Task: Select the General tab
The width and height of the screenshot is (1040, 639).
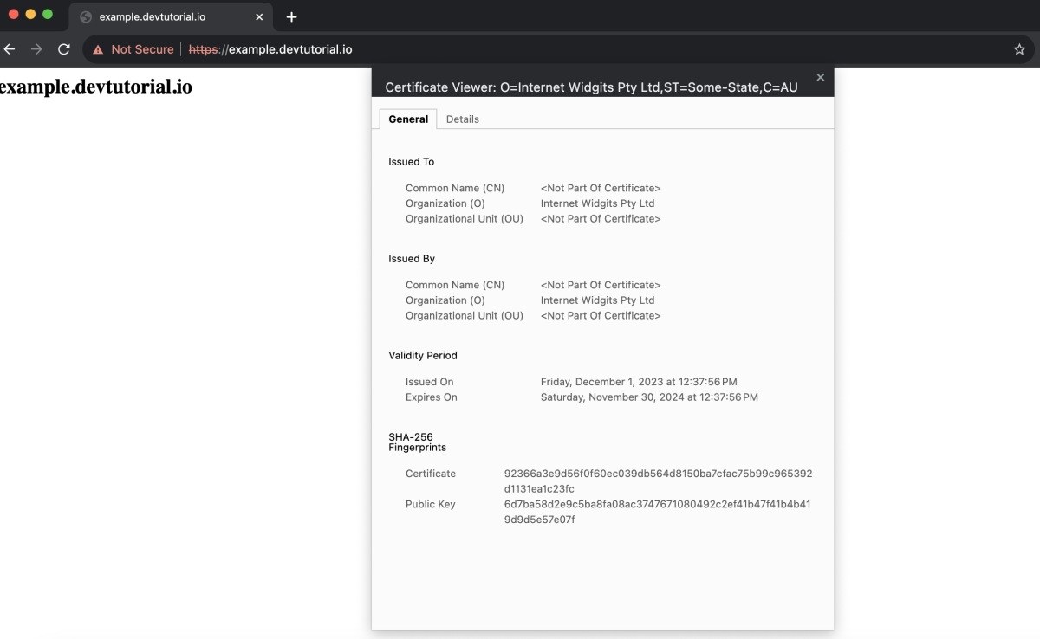Action: [408, 119]
